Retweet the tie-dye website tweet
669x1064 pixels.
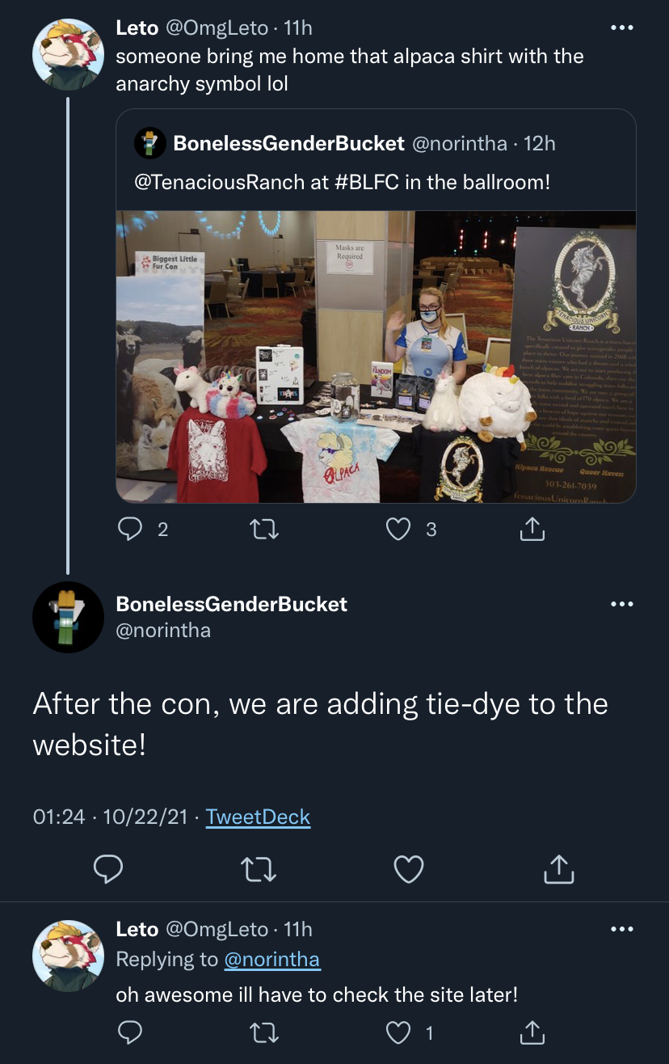259,869
